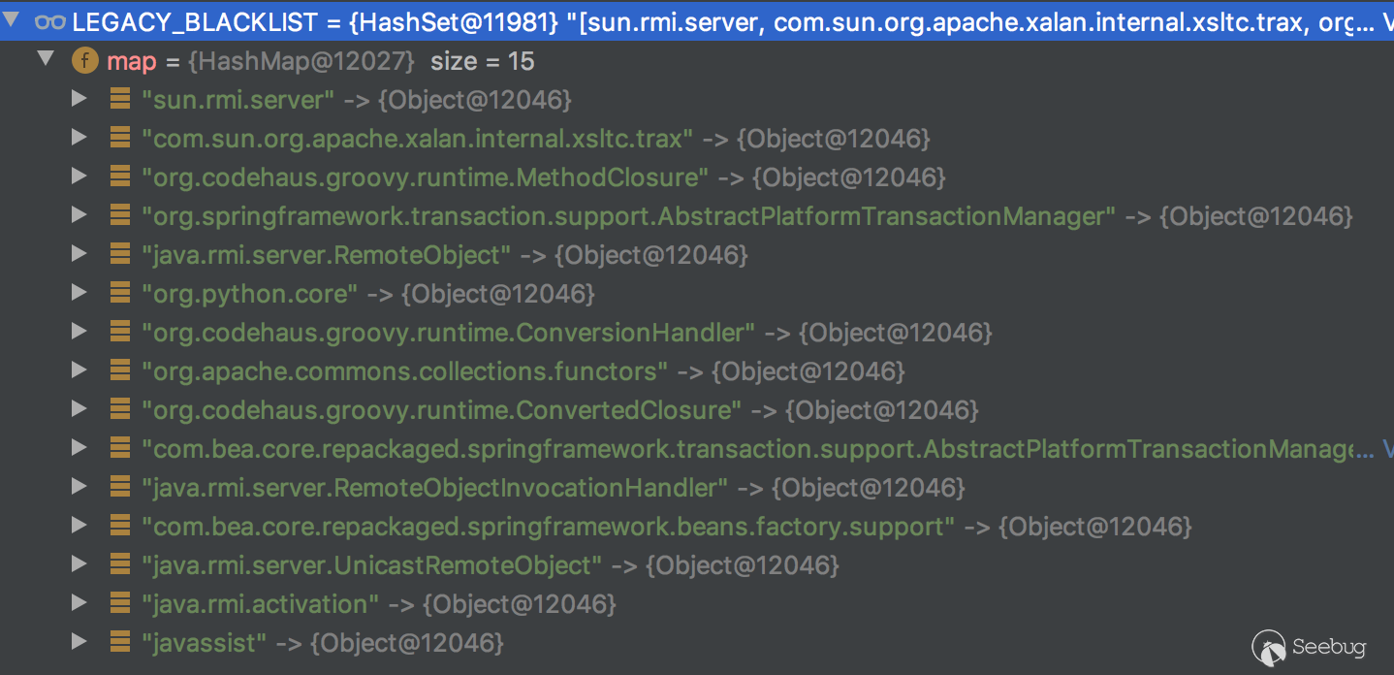Click the watch glasses icon beside LEGACY_BLACKLIST
Image resolution: width=1394 pixels, height=675 pixels.
(49, 23)
